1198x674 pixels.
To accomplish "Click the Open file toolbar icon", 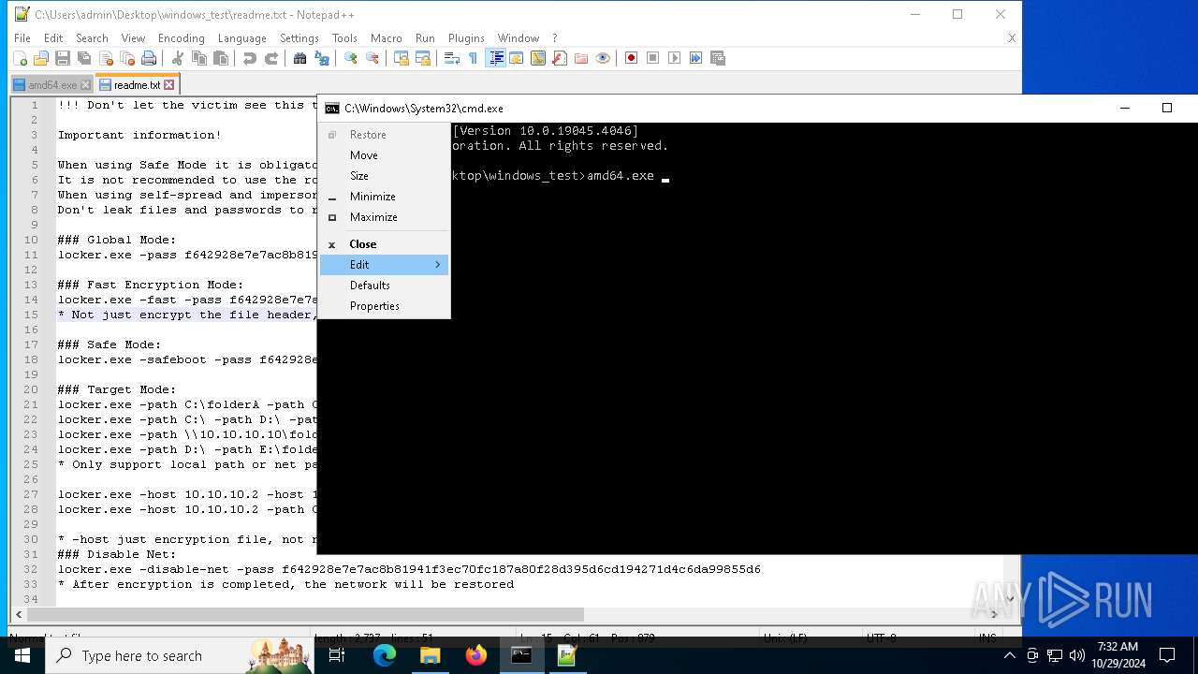I will pyautogui.click(x=40, y=58).
